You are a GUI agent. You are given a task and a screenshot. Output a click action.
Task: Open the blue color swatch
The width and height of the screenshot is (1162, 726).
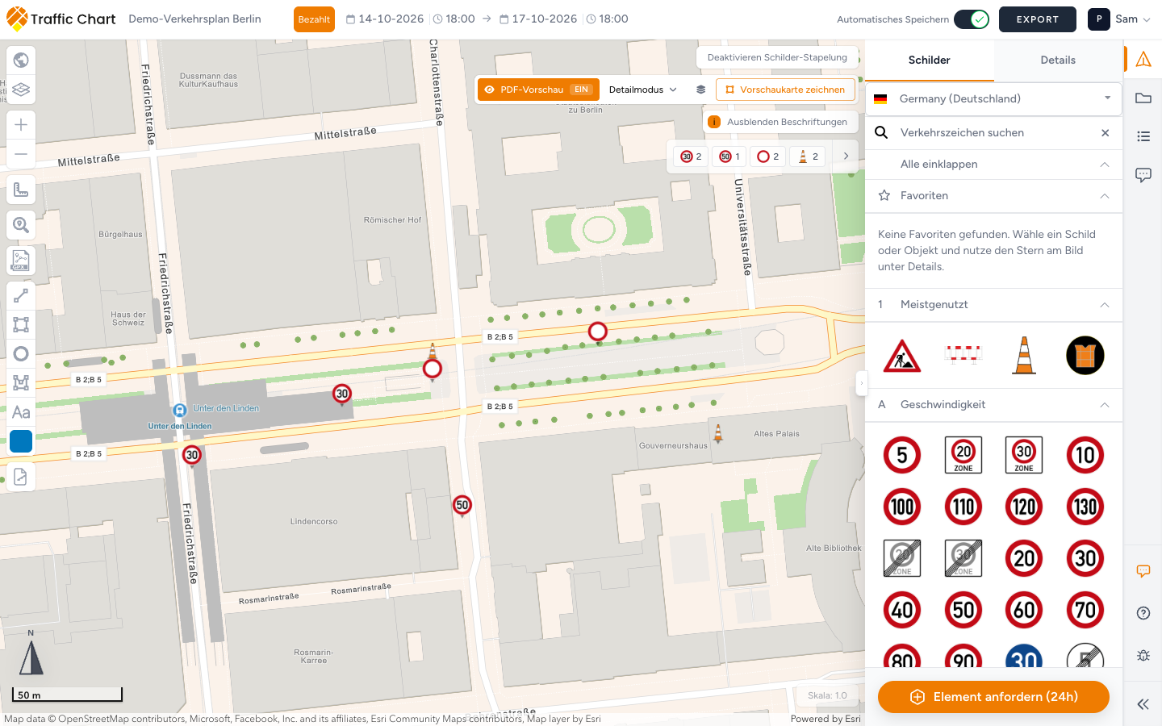click(21, 441)
